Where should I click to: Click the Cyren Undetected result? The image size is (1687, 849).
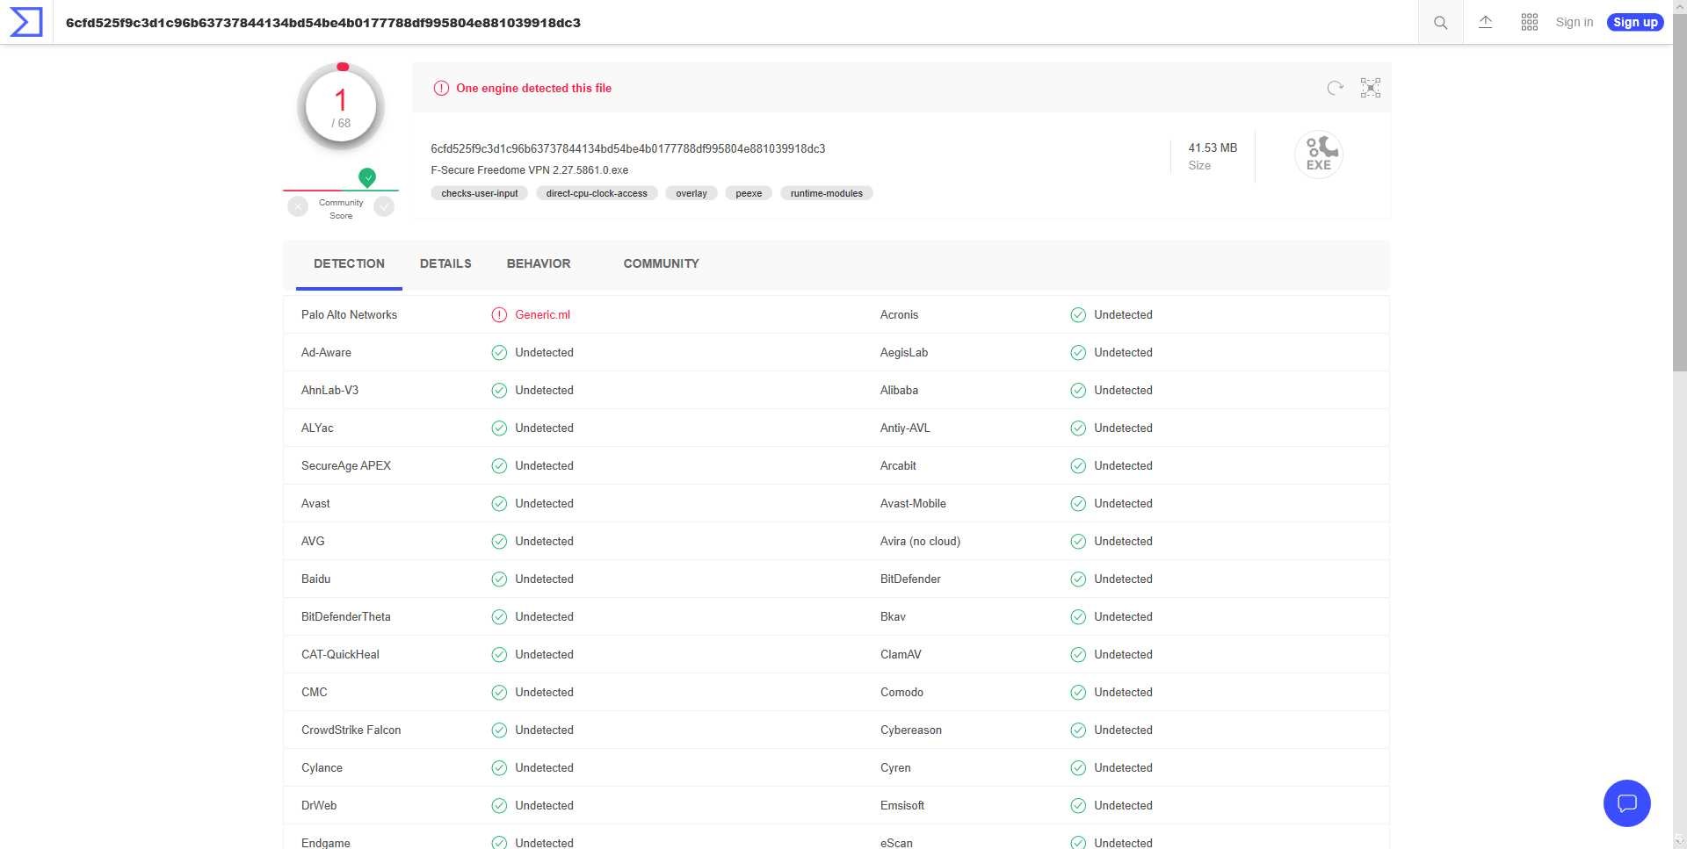1123,767
